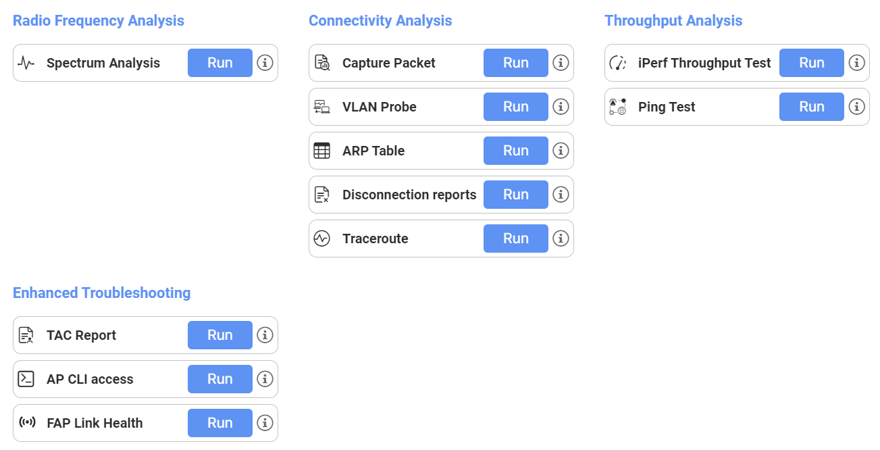The height and width of the screenshot is (450, 880).
Task: Select the Disconnection reports document icon
Action: click(323, 194)
